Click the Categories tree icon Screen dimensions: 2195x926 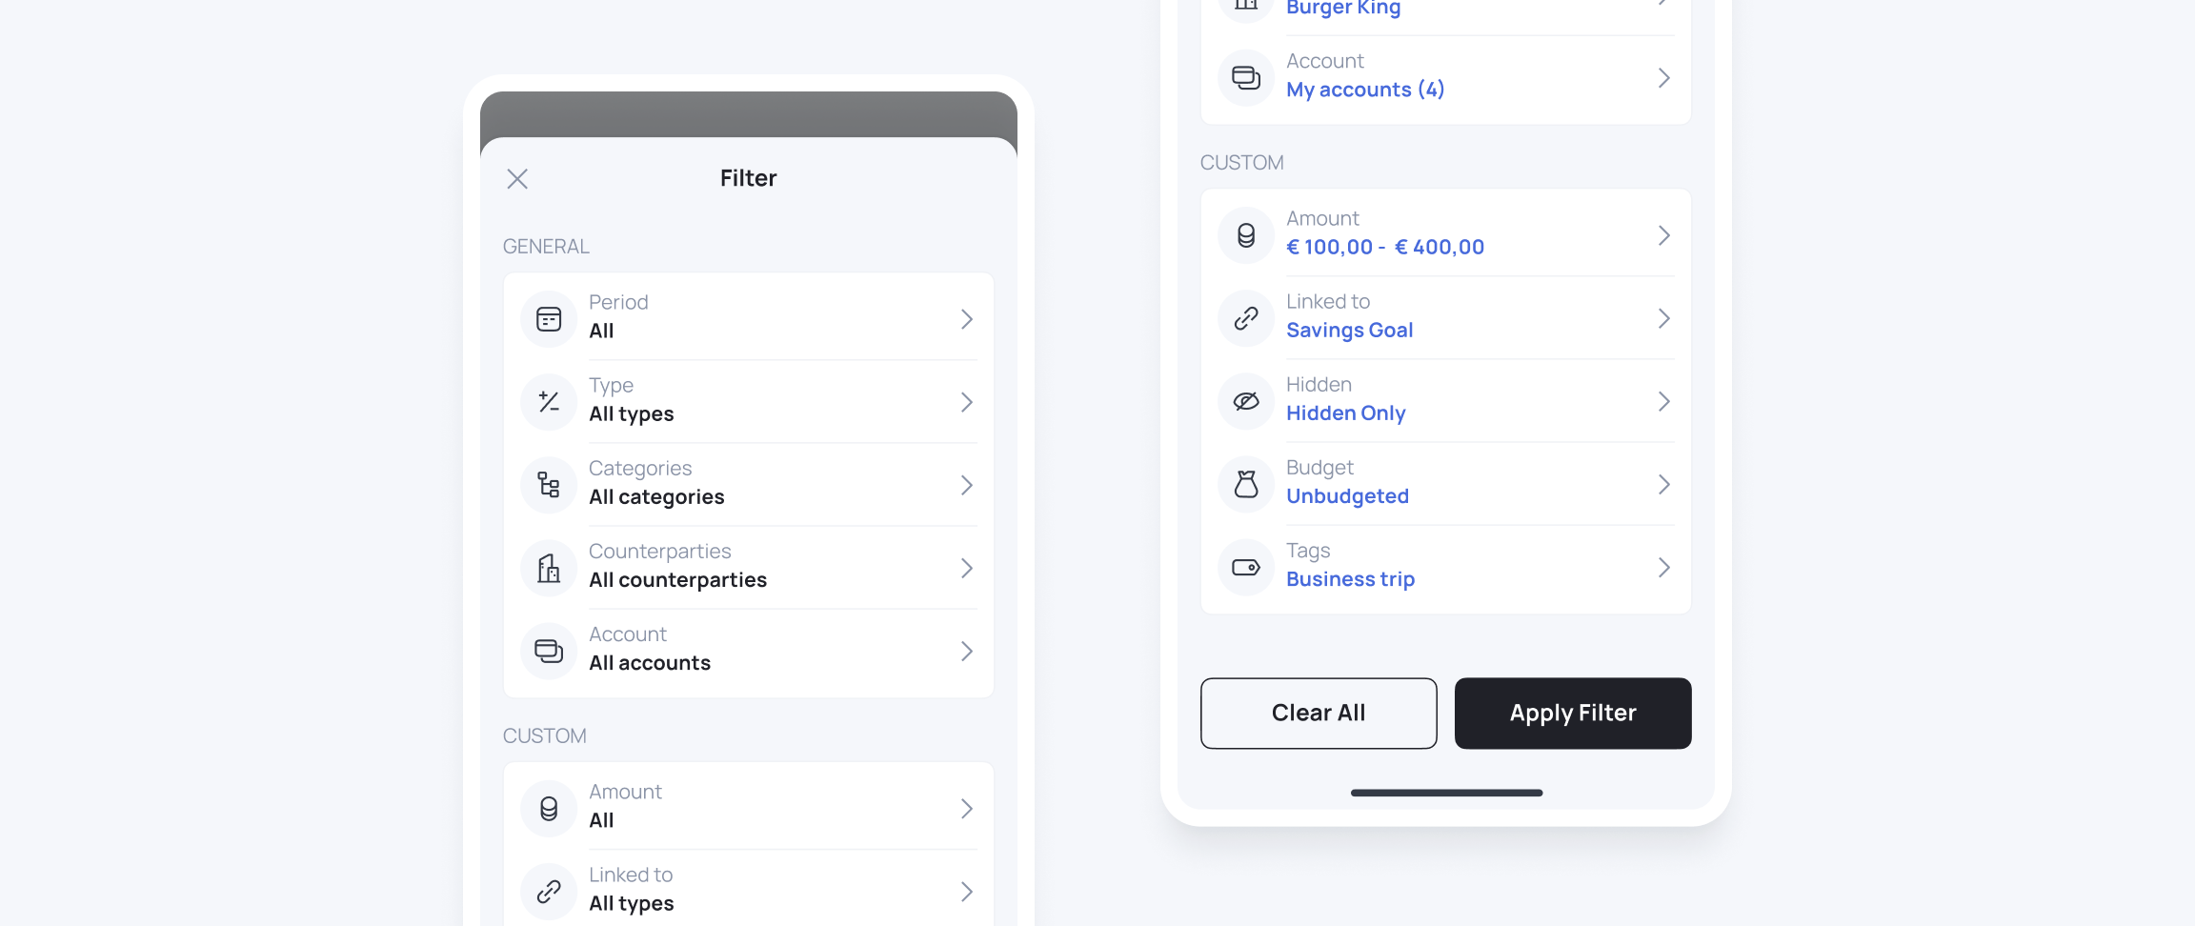[549, 485]
